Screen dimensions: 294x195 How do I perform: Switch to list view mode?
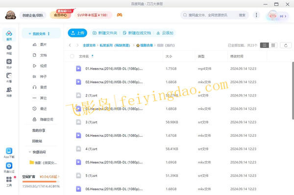[x=265, y=46]
